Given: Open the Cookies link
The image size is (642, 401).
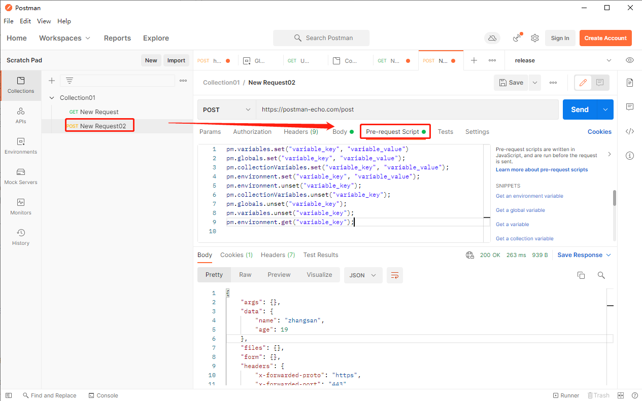Looking at the screenshot, I should 599,132.
